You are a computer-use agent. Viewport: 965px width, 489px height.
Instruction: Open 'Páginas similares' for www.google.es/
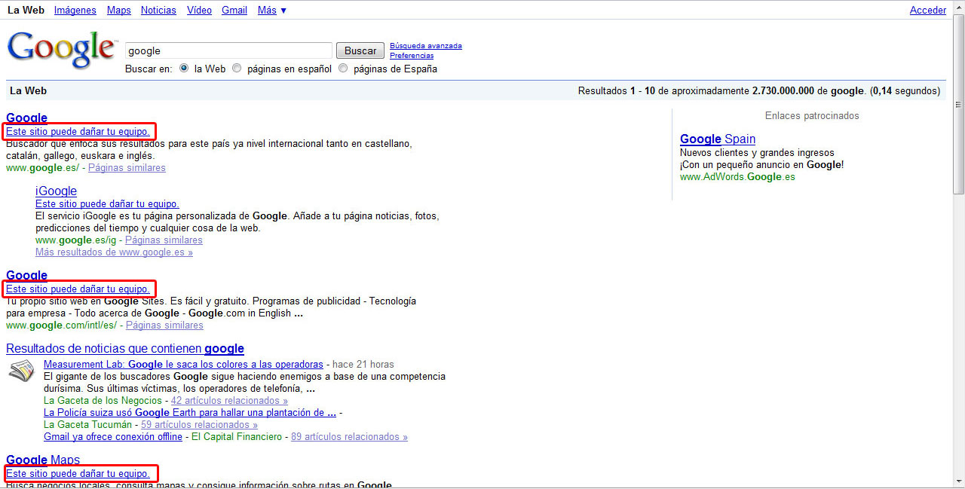click(127, 168)
